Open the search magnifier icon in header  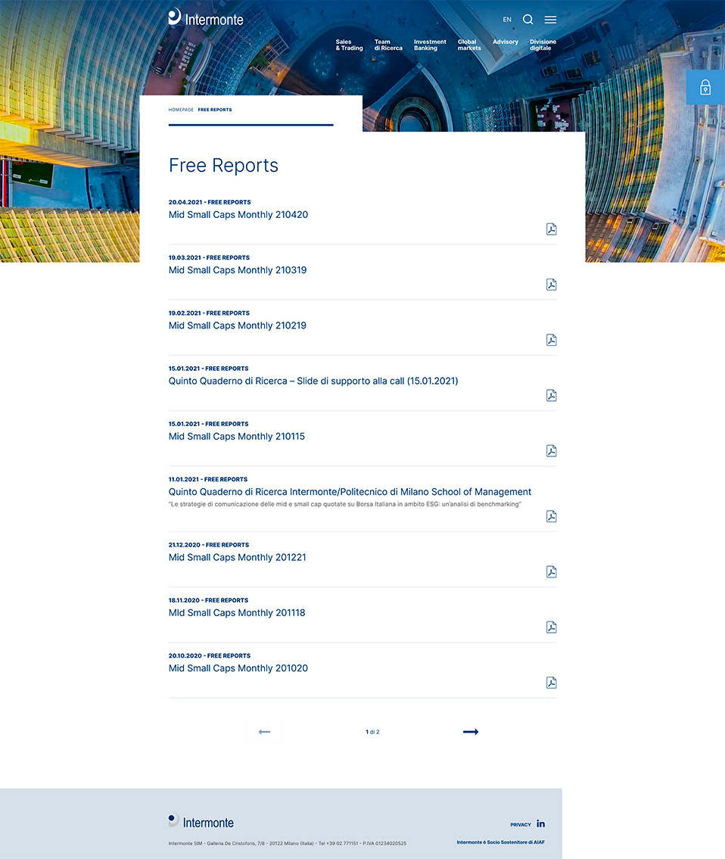(x=528, y=20)
